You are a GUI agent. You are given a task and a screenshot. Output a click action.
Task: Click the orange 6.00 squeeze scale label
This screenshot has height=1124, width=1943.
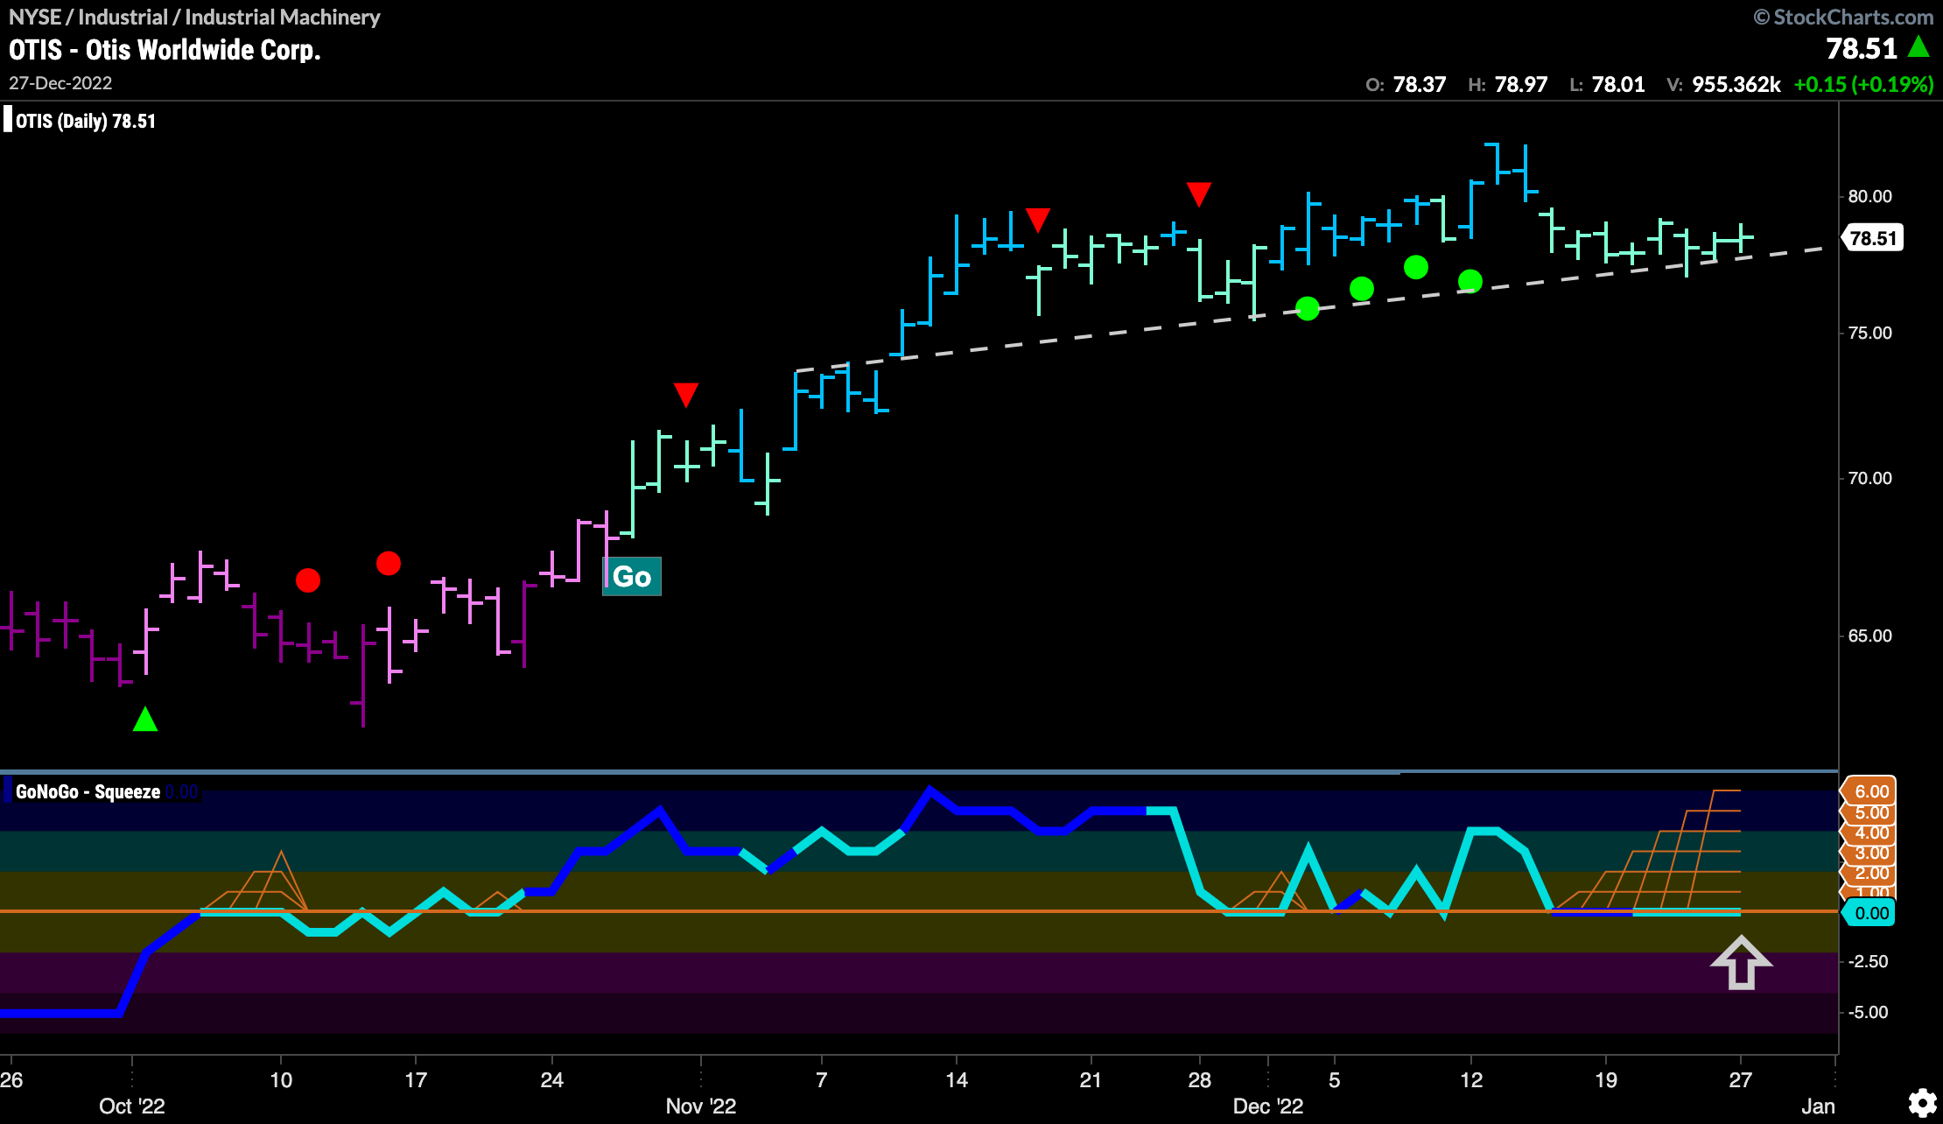pos(1870,791)
